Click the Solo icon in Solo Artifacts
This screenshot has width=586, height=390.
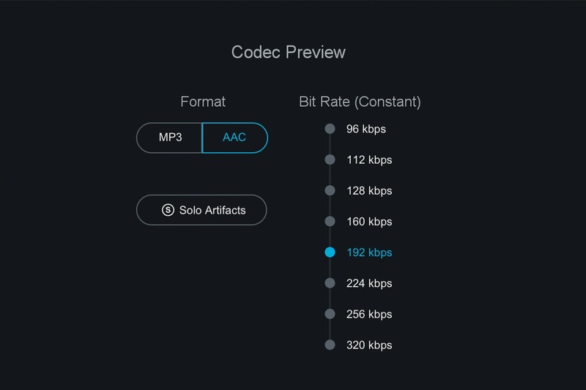(x=168, y=210)
